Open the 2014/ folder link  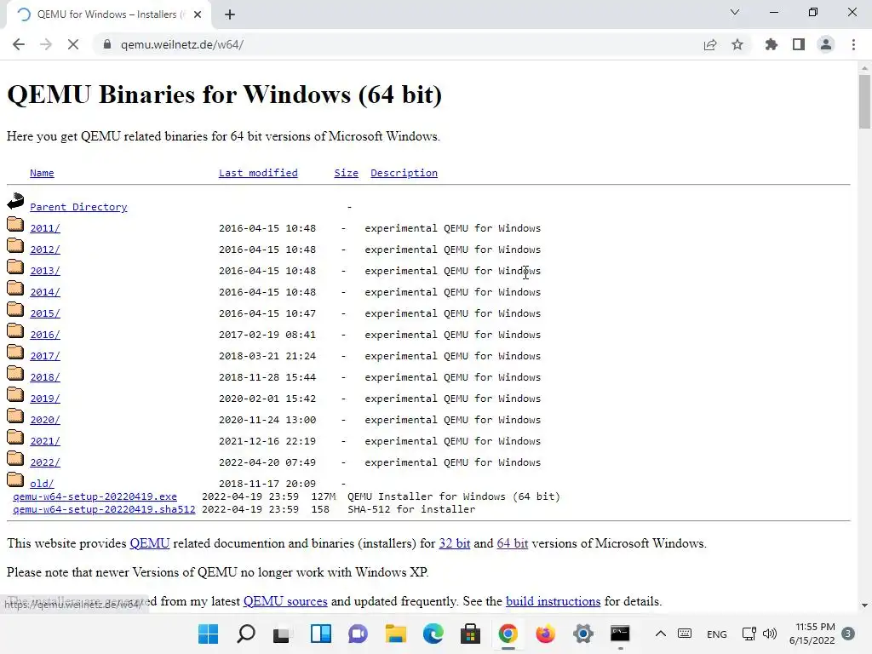(x=45, y=292)
